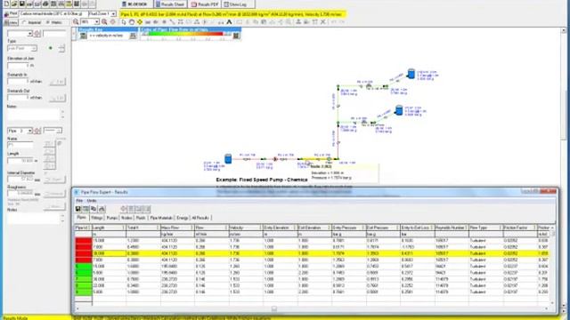Open the Pipe number dropdown

point(29,131)
